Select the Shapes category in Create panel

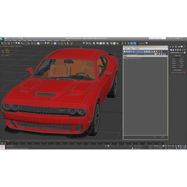(x=174, y=50)
